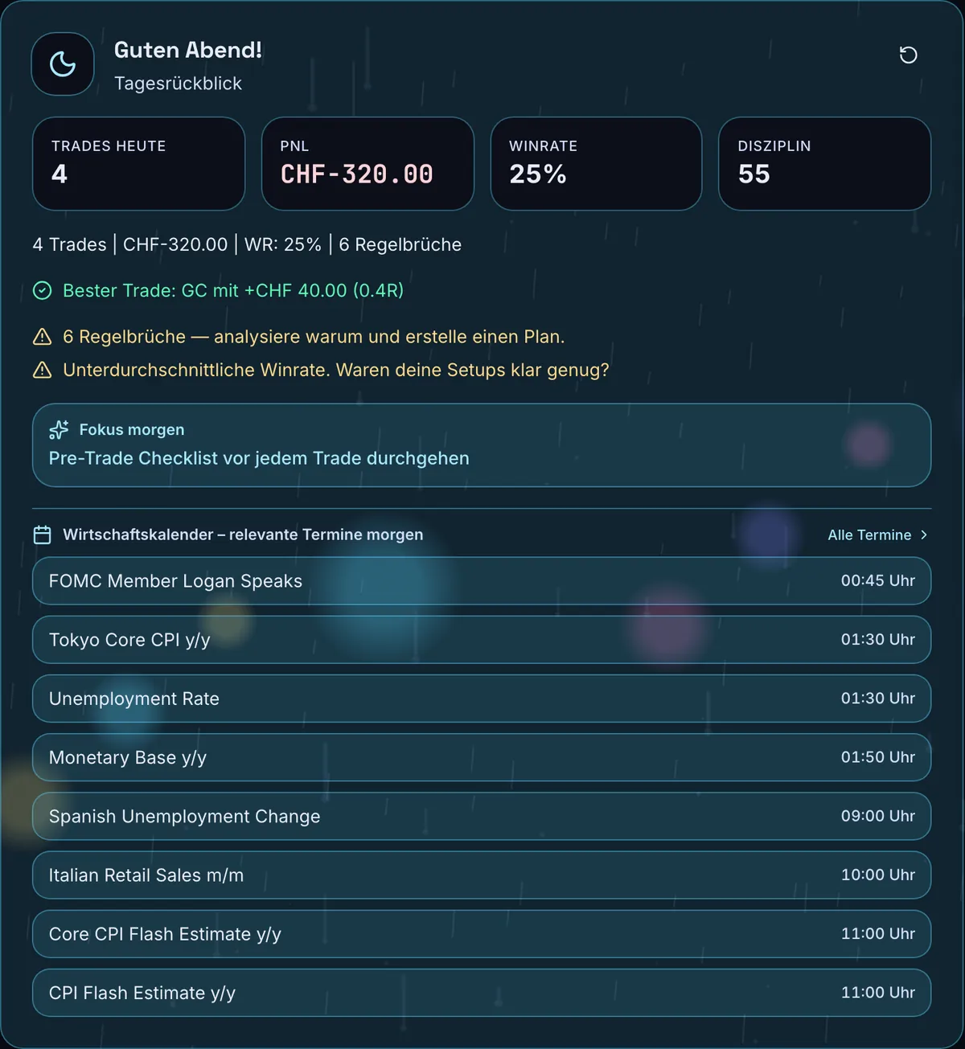This screenshot has width=965, height=1049.
Task: Click the 6 Regelbrüche warning text
Action: click(x=314, y=337)
